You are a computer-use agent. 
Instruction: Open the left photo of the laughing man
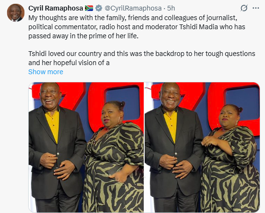(86, 147)
